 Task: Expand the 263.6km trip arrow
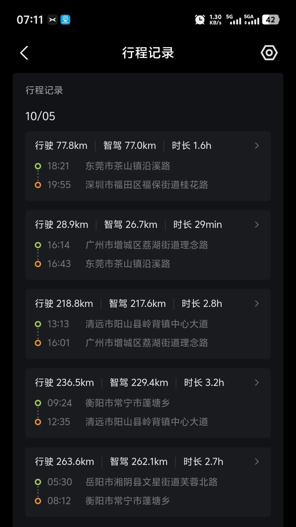[x=257, y=462]
